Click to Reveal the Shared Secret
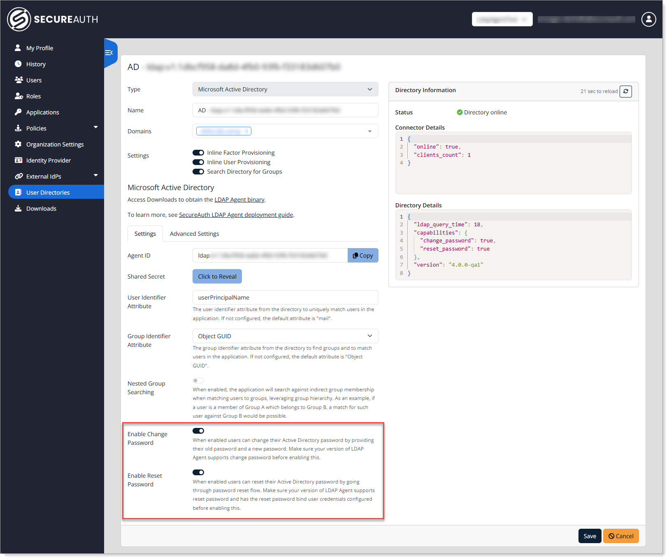669x560 pixels. tap(217, 277)
